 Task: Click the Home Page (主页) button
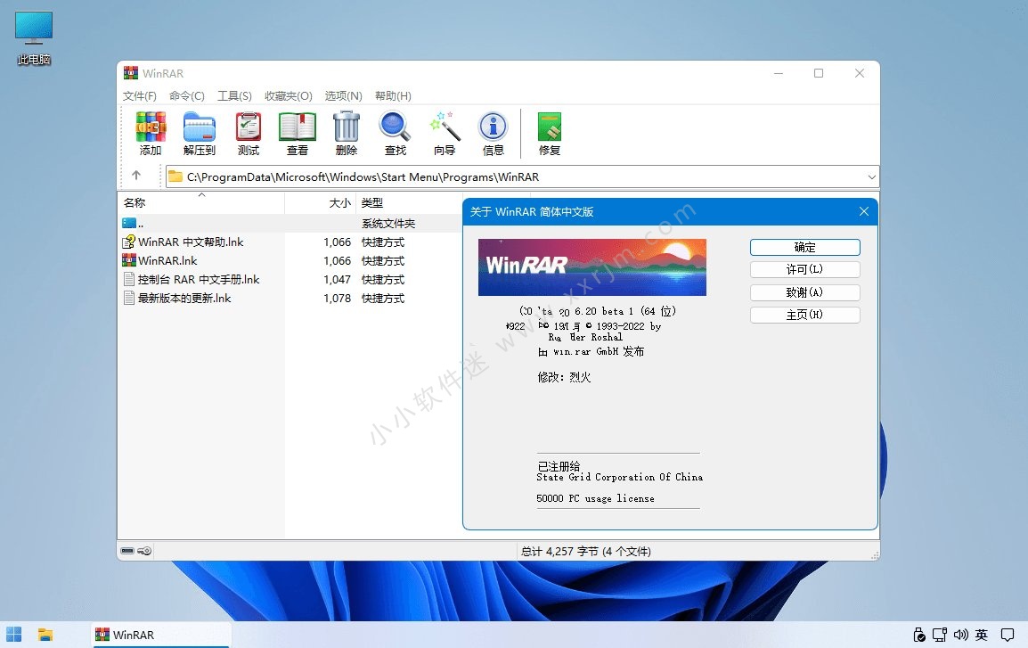804,315
